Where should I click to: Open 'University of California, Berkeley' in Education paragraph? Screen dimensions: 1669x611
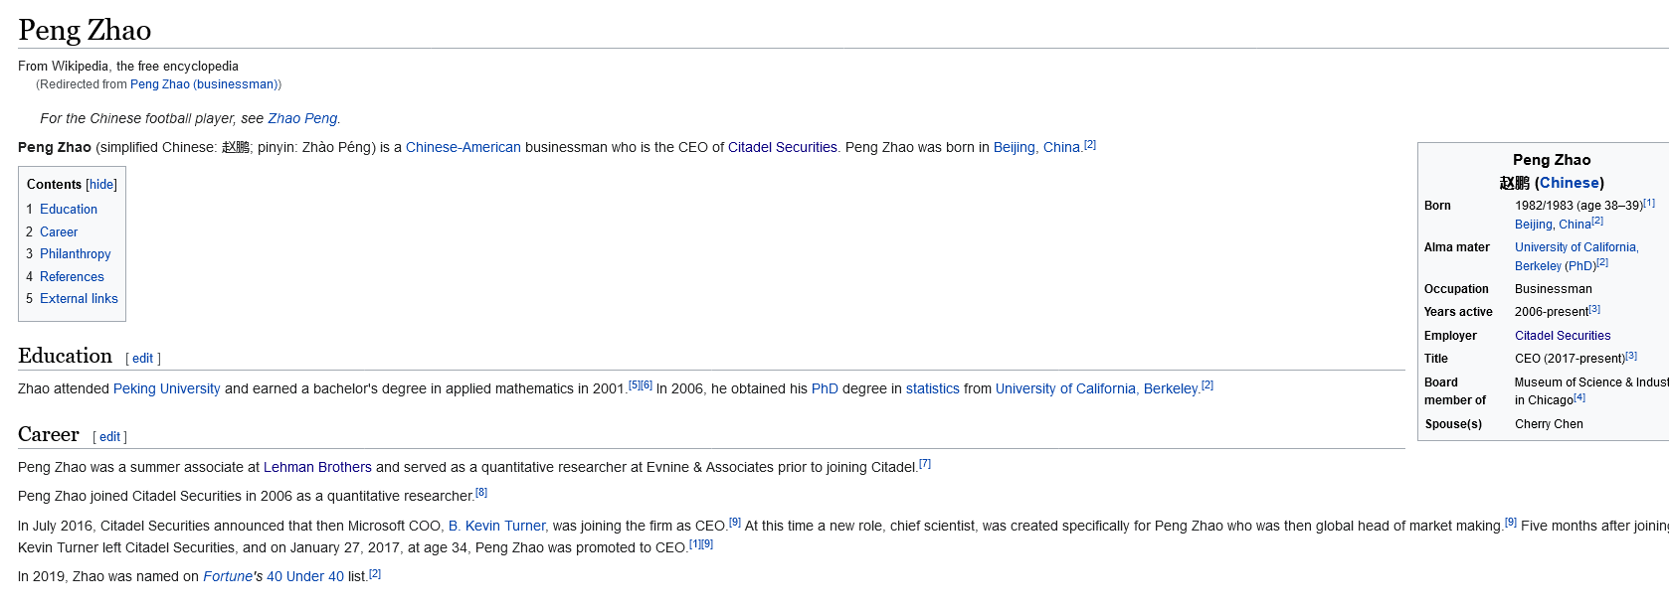(1097, 388)
